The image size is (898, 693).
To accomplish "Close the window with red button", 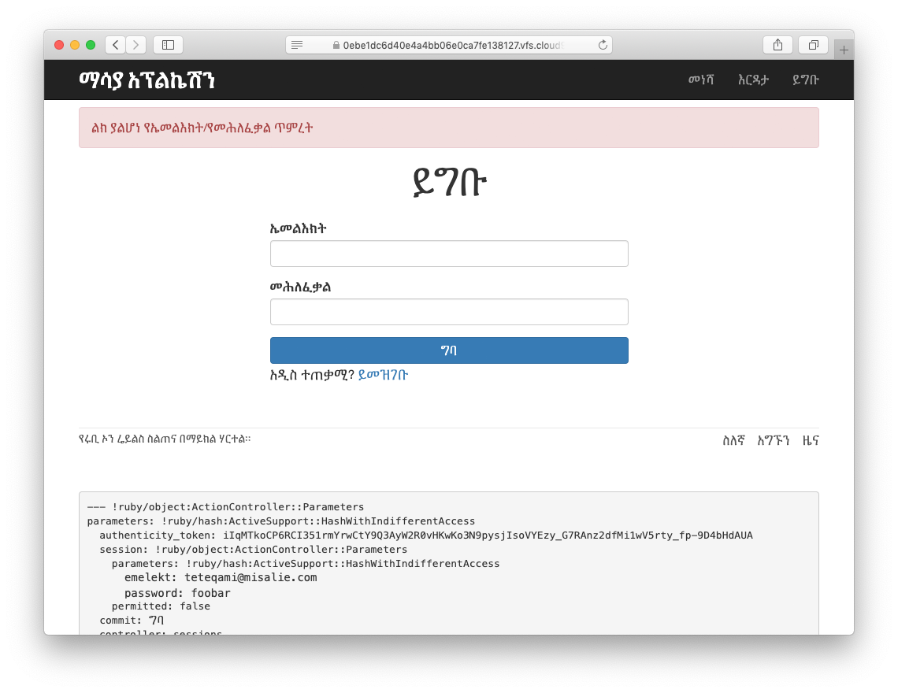I will [59, 45].
